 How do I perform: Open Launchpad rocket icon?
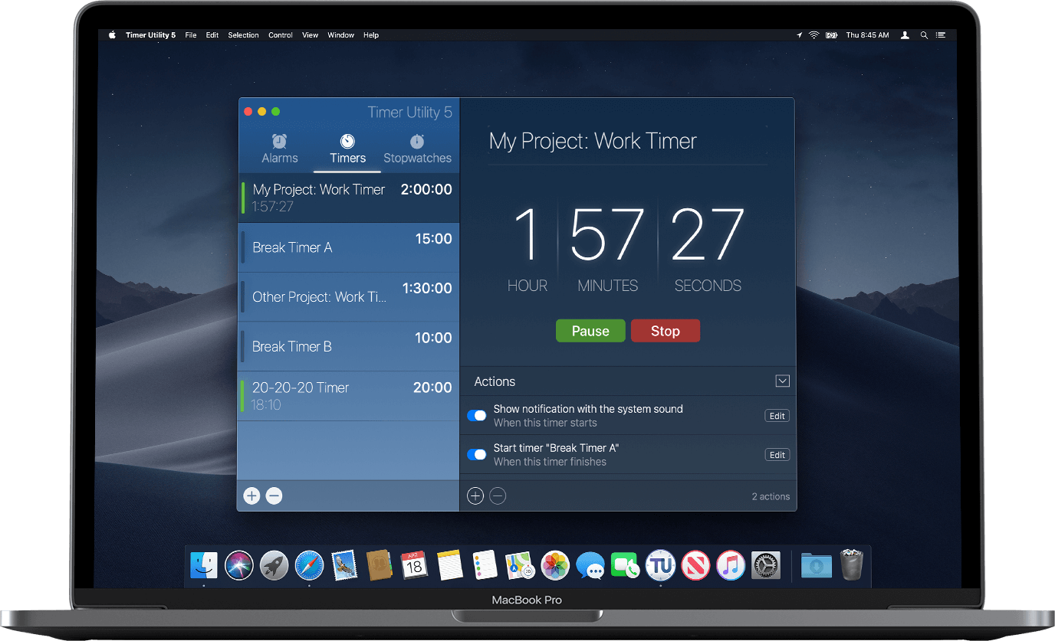coord(274,566)
